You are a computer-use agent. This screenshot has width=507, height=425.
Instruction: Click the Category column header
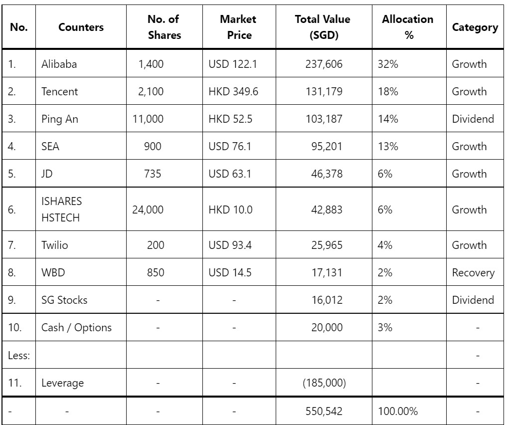click(x=475, y=27)
